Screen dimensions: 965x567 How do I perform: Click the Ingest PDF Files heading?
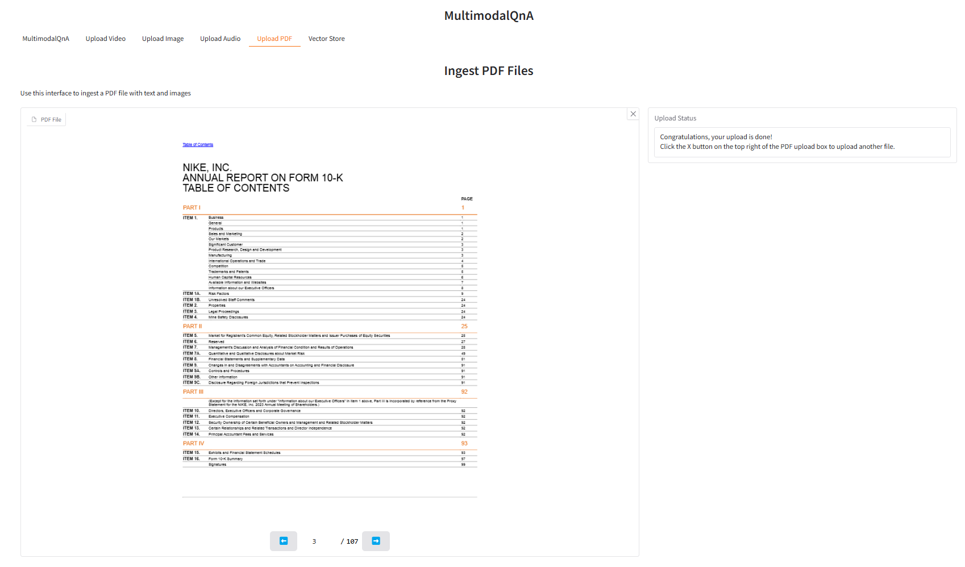pos(488,70)
